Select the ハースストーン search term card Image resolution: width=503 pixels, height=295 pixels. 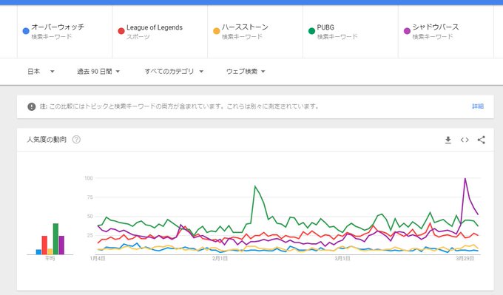(255, 32)
